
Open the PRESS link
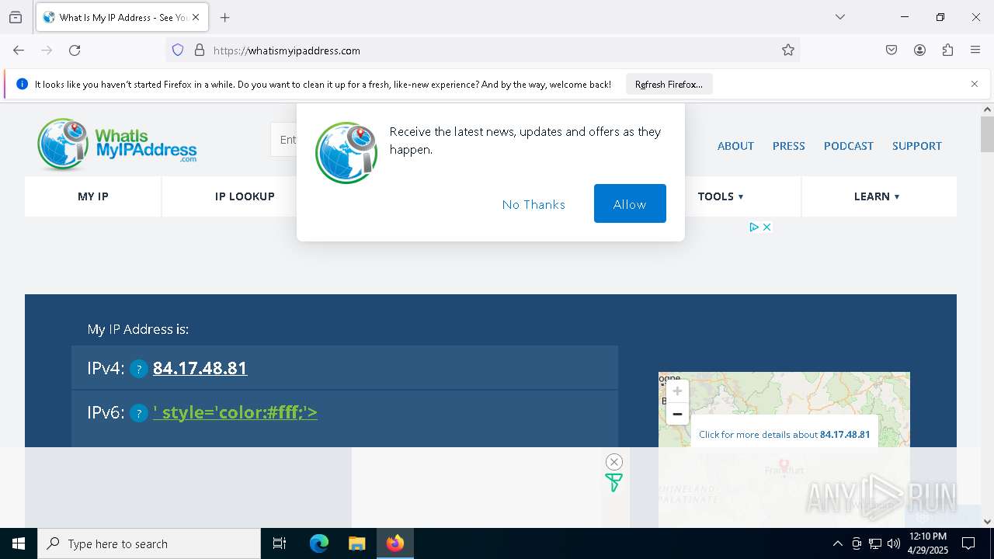pyautogui.click(x=788, y=146)
